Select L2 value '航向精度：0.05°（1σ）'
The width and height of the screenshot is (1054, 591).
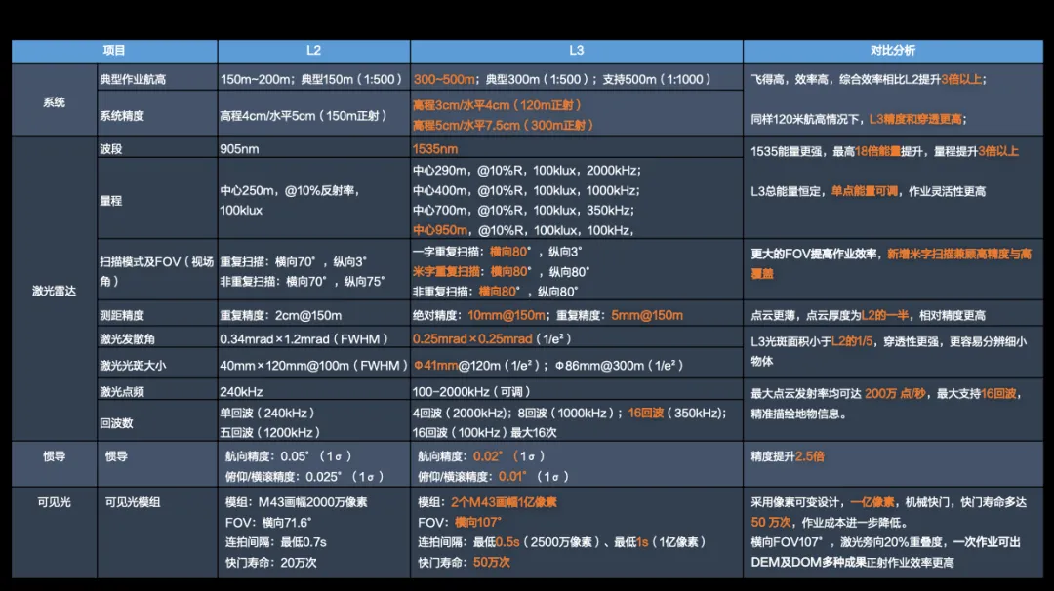coord(289,456)
